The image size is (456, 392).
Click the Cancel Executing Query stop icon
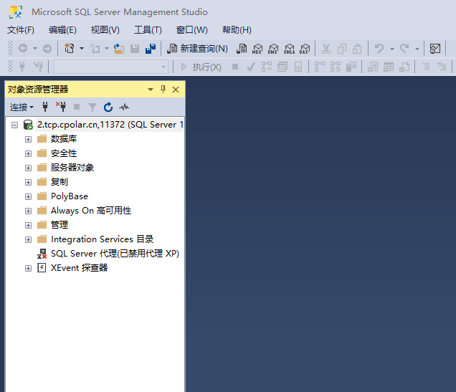[x=235, y=67]
